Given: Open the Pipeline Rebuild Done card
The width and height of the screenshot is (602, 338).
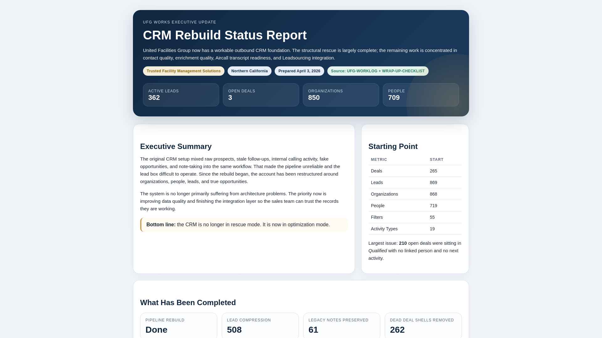Looking at the screenshot, I should (x=178, y=325).
